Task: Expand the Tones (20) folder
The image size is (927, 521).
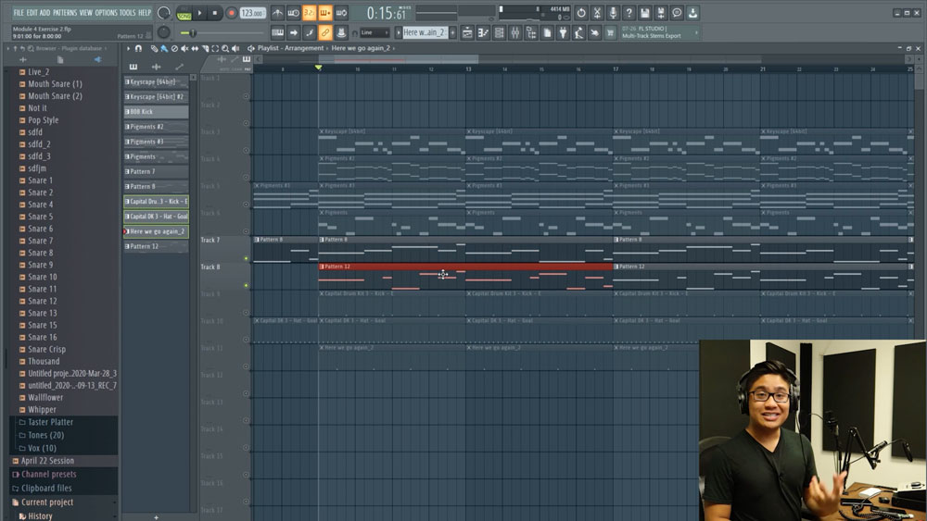Action: click(45, 435)
